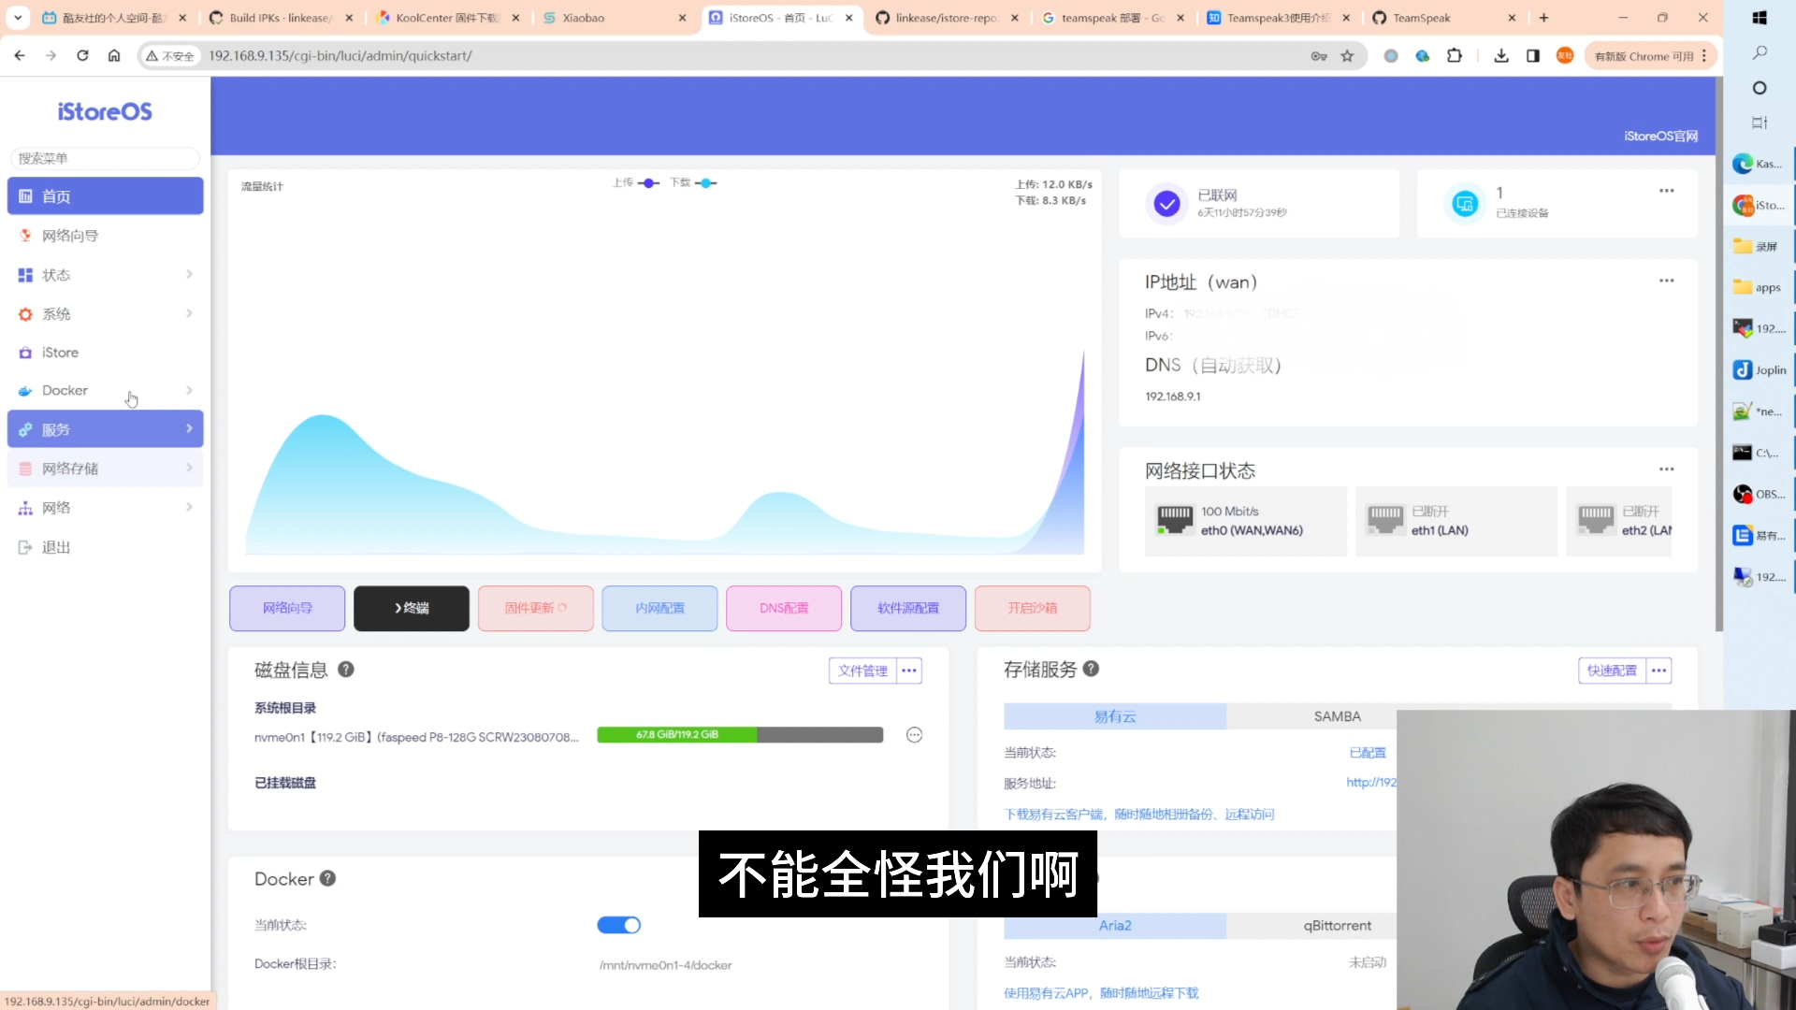This screenshot has width=1796, height=1010.
Task: Click the connected devices icon
Action: [1465, 203]
